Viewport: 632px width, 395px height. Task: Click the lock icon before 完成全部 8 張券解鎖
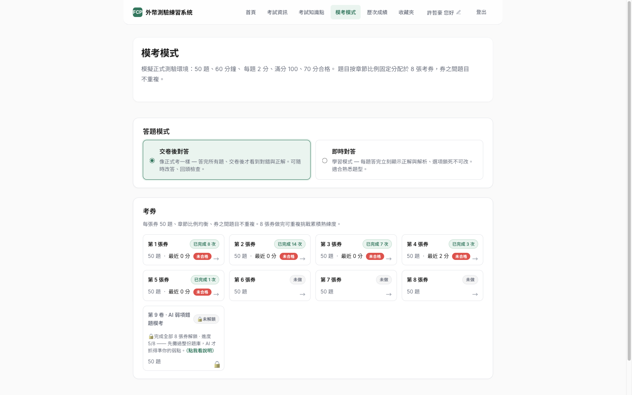pyautogui.click(x=151, y=337)
